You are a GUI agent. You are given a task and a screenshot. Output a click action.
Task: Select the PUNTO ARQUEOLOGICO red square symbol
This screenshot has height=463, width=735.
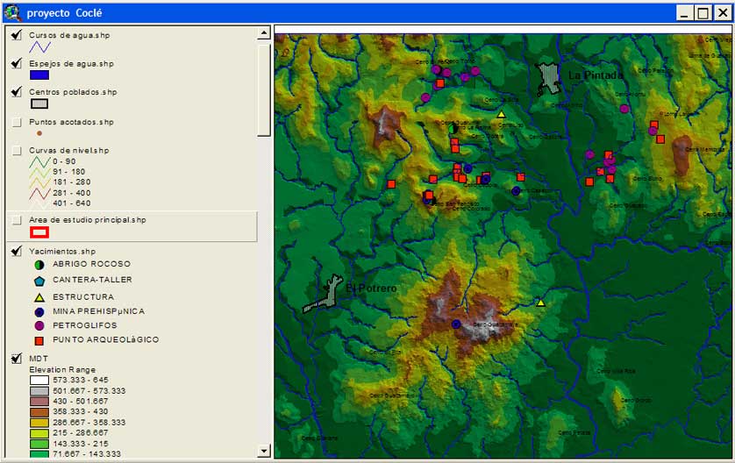click(39, 340)
